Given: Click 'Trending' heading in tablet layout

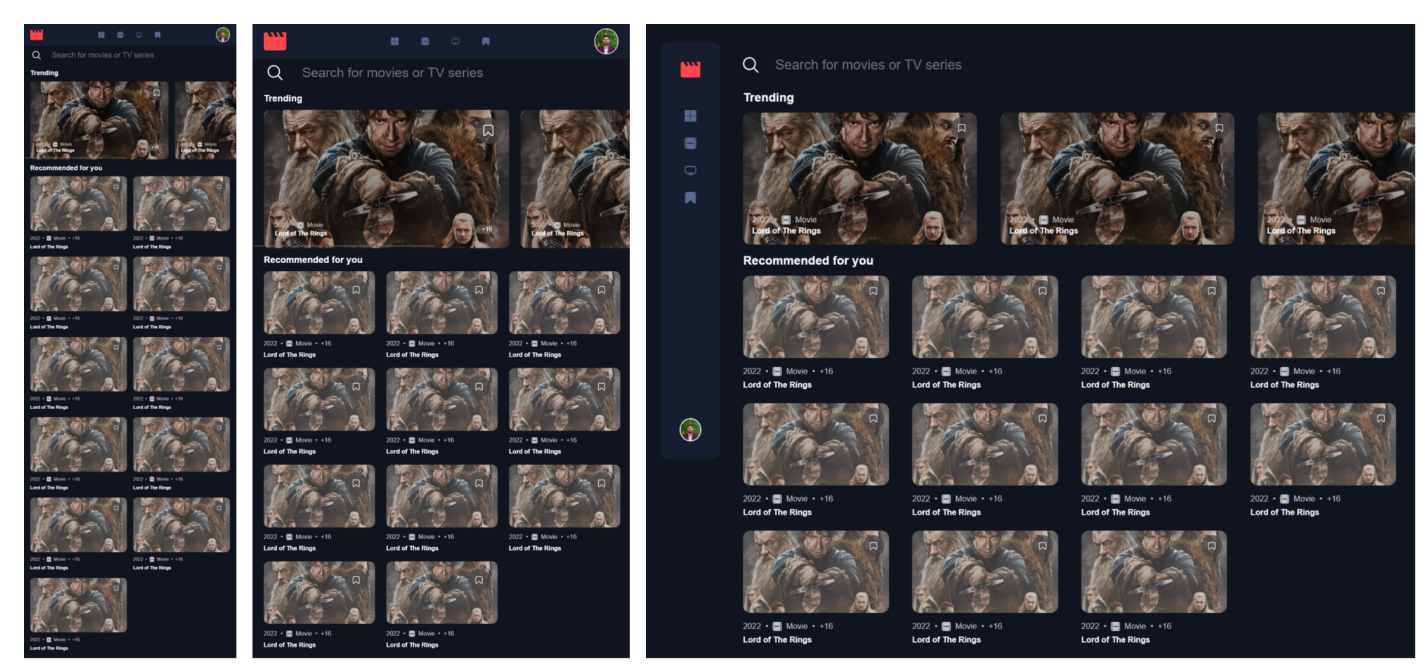Looking at the screenshot, I should point(283,98).
